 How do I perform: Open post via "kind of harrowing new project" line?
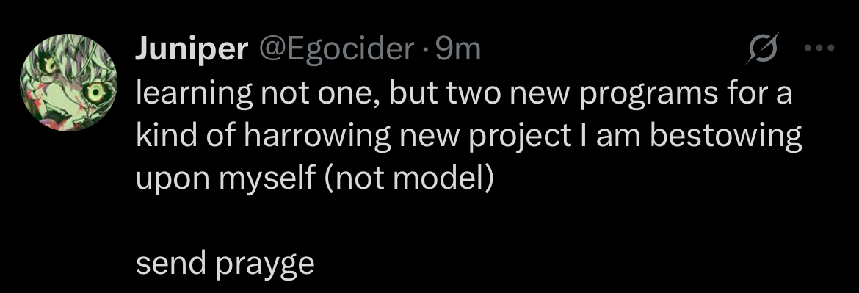(x=468, y=138)
